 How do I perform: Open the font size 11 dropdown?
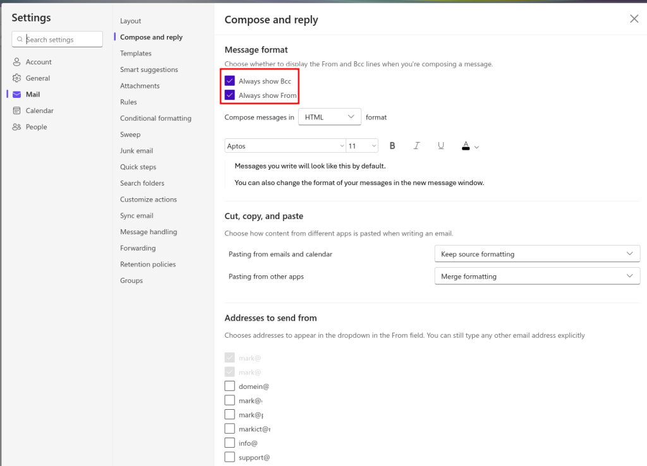pyautogui.click(x=362, y=146)
